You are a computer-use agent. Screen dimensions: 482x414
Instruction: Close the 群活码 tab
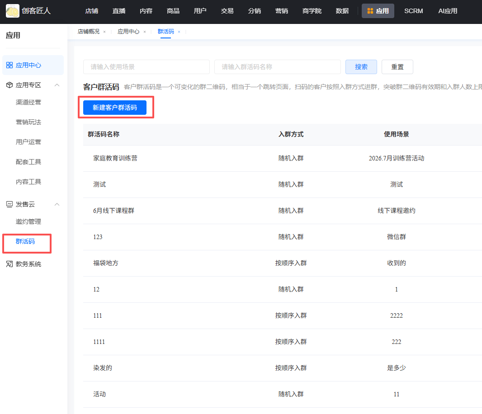pos(179,32)
